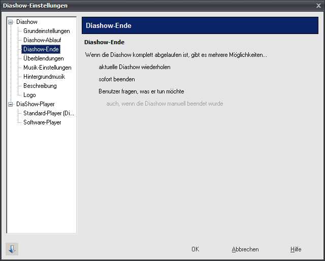325x261 pixels.
Task: Open the Standard-Player settings entry
Action: click(x=49, y=113)
